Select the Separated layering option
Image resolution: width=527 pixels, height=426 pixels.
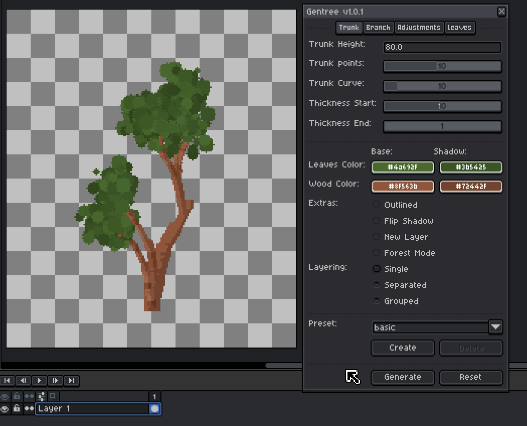(376, 285)
